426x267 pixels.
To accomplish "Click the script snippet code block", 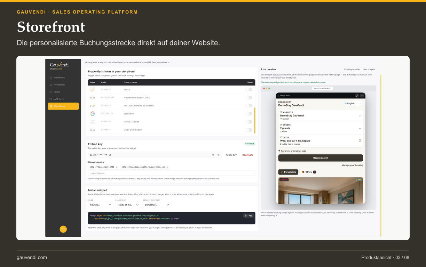I will click(172, 218).
